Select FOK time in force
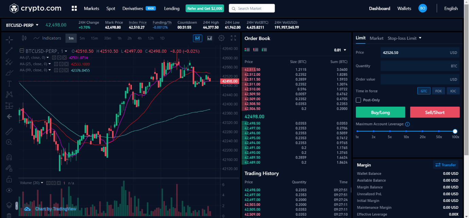 tap(438, 91)
